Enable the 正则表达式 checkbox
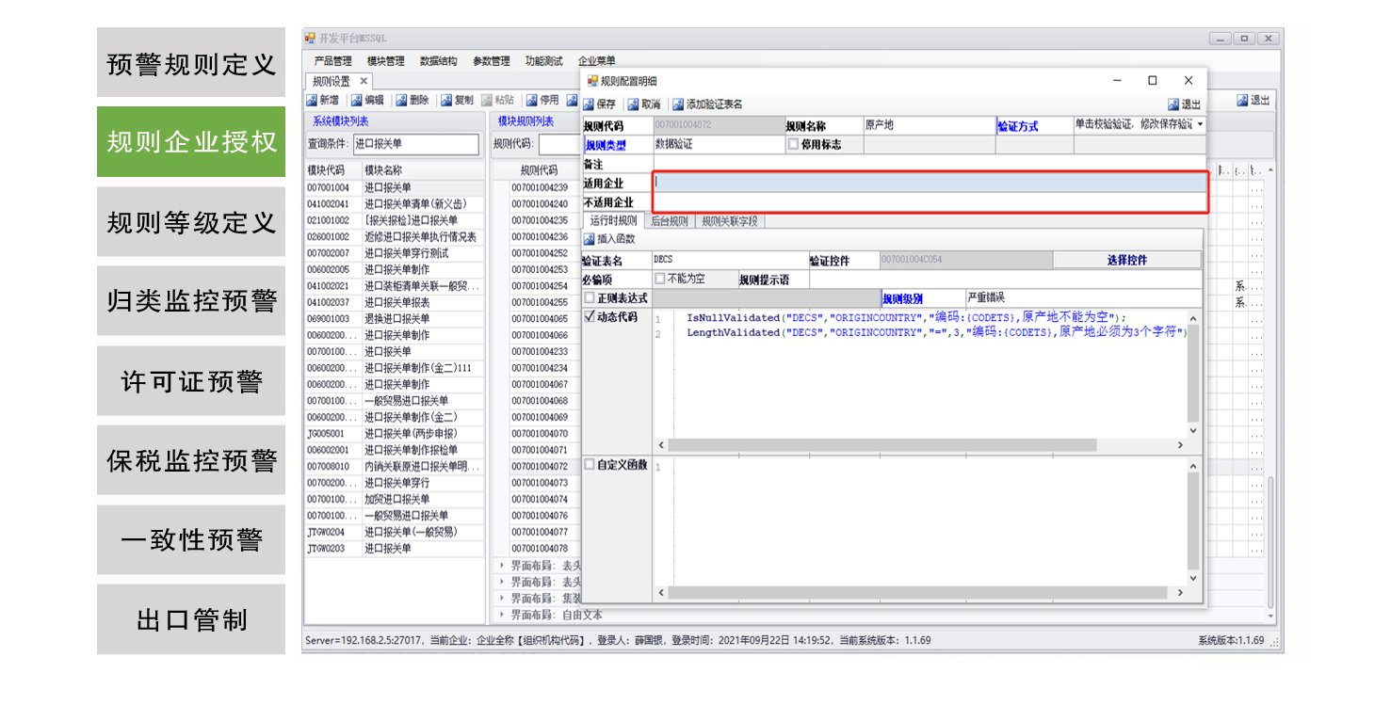This screenshot has width=1375, height=705. coord(590,298)
